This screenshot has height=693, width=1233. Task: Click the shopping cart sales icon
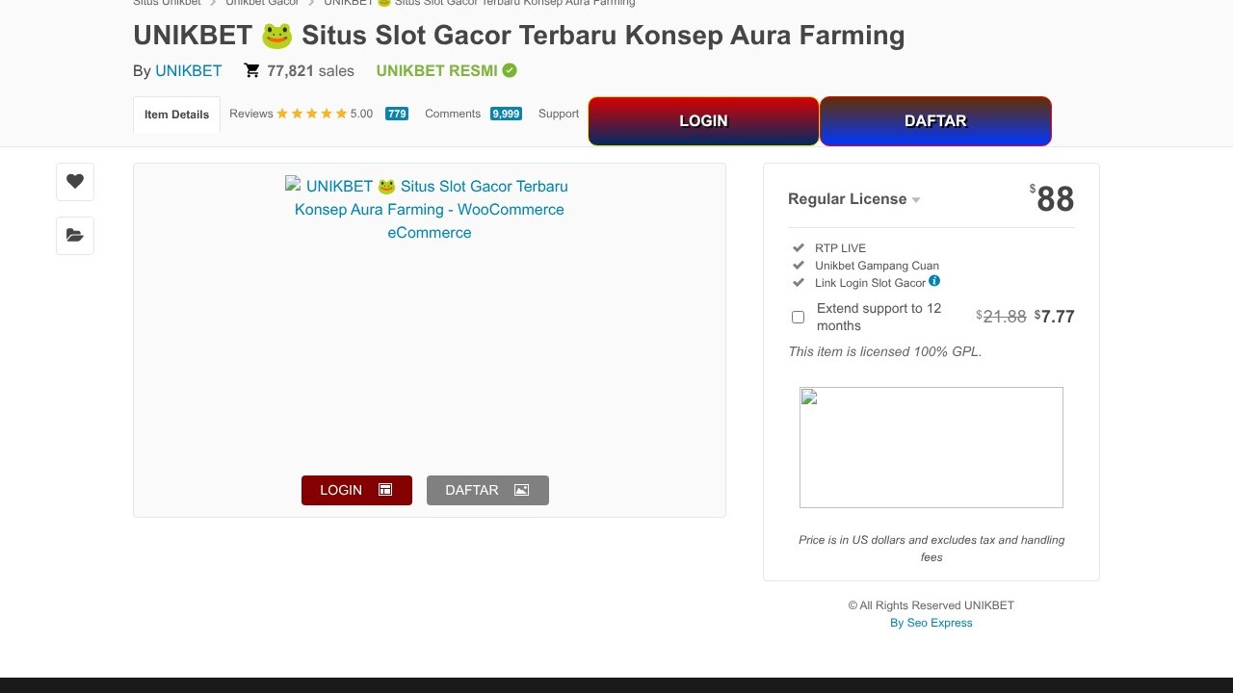(x=251, y=70)
